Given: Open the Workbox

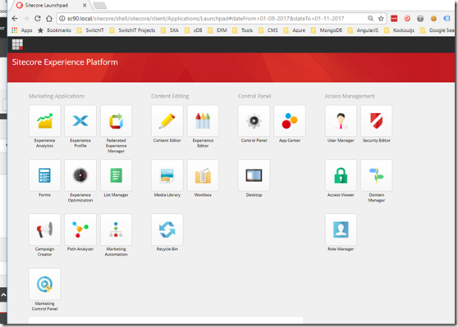Looking at the screenshot, I should click(203, 175).
